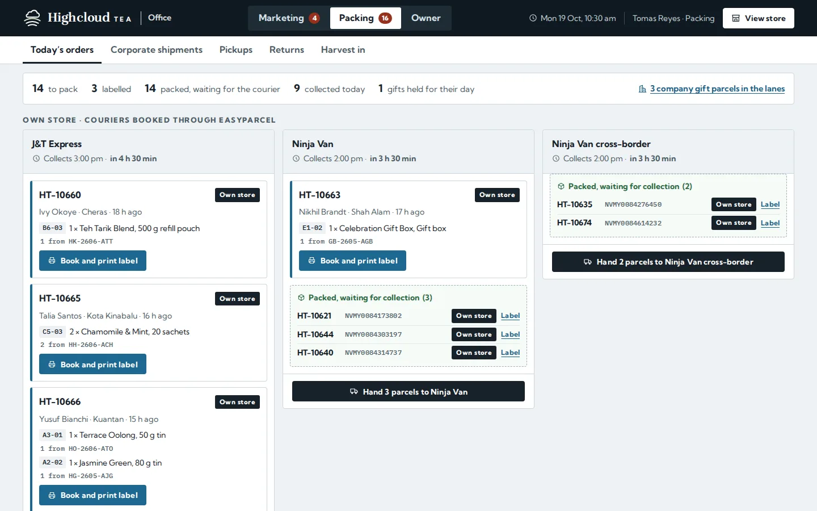Image resolution: width=817 pixels, height=511 pixels.
Task: Select the Packing workspace tab
Action: click(365, 18)
